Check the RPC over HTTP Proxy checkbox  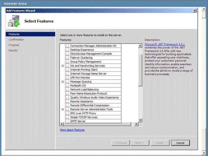(x=67, y=113)
